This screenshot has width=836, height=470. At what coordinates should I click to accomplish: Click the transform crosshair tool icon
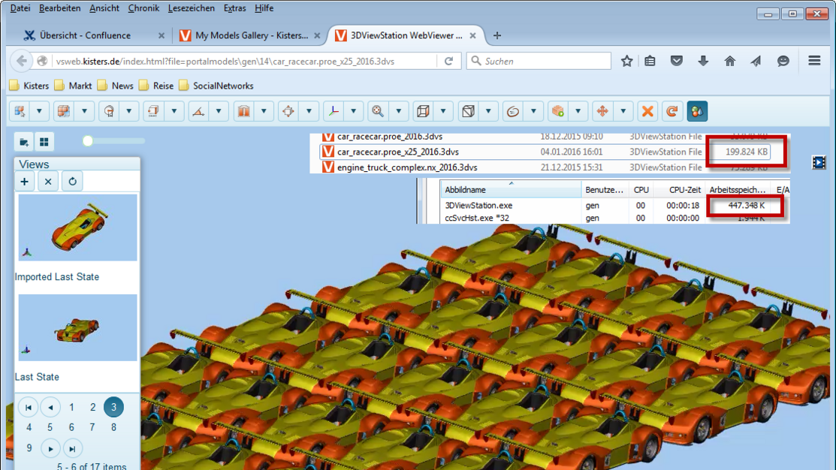point(288,111)
